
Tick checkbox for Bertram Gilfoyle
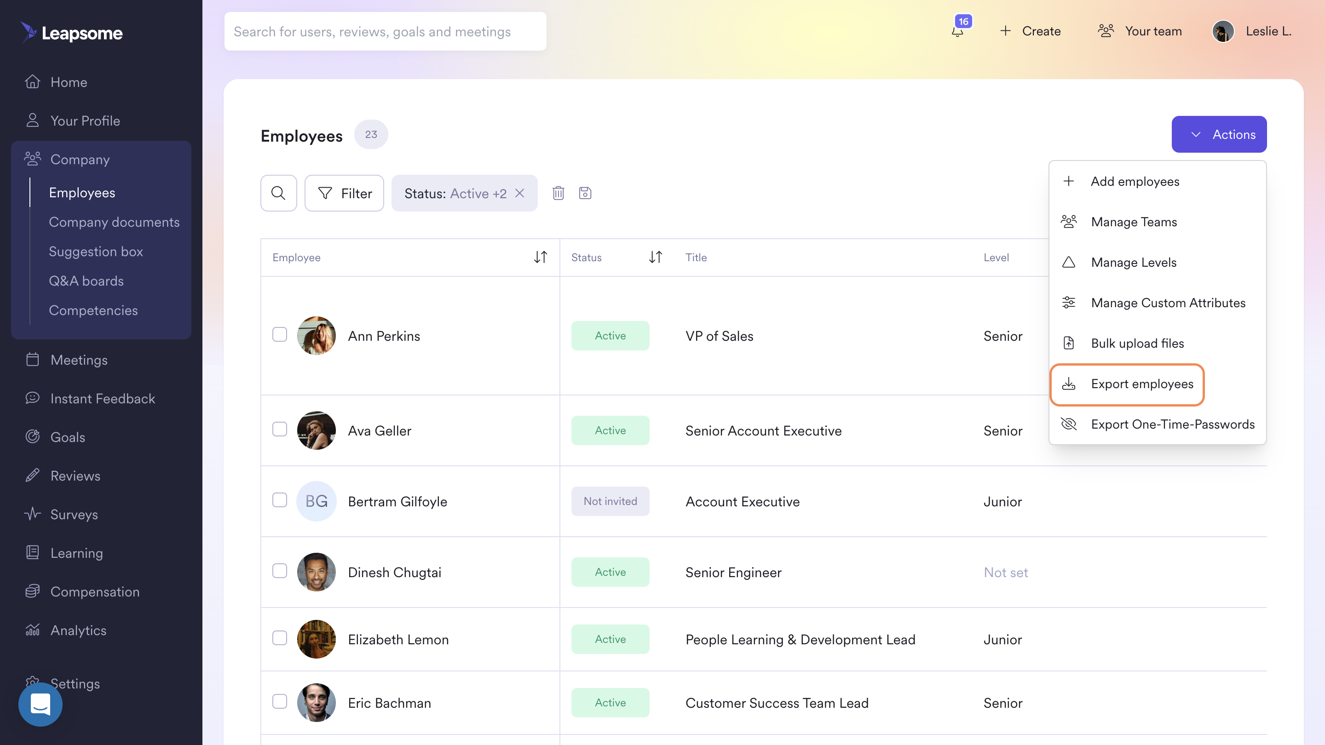pyautogui.click(x=279, y=500)
